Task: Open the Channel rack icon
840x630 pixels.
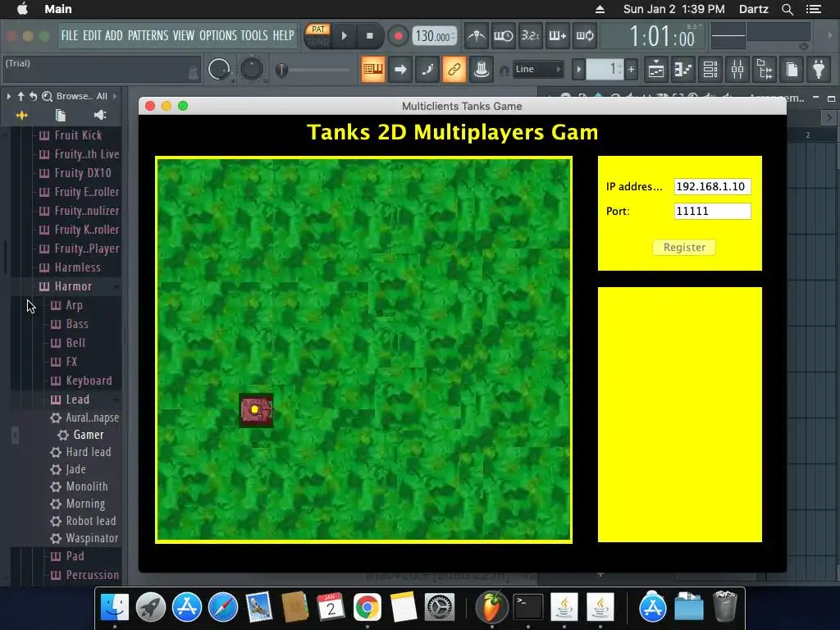Action: pos(710,69)
